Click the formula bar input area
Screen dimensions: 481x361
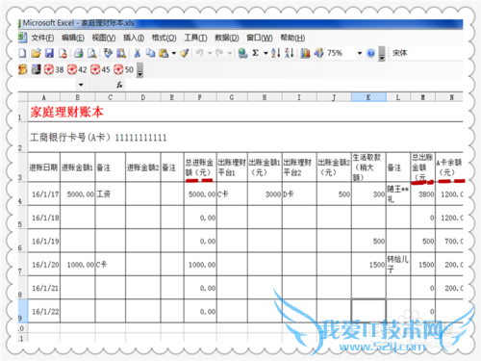coord(294,85)
